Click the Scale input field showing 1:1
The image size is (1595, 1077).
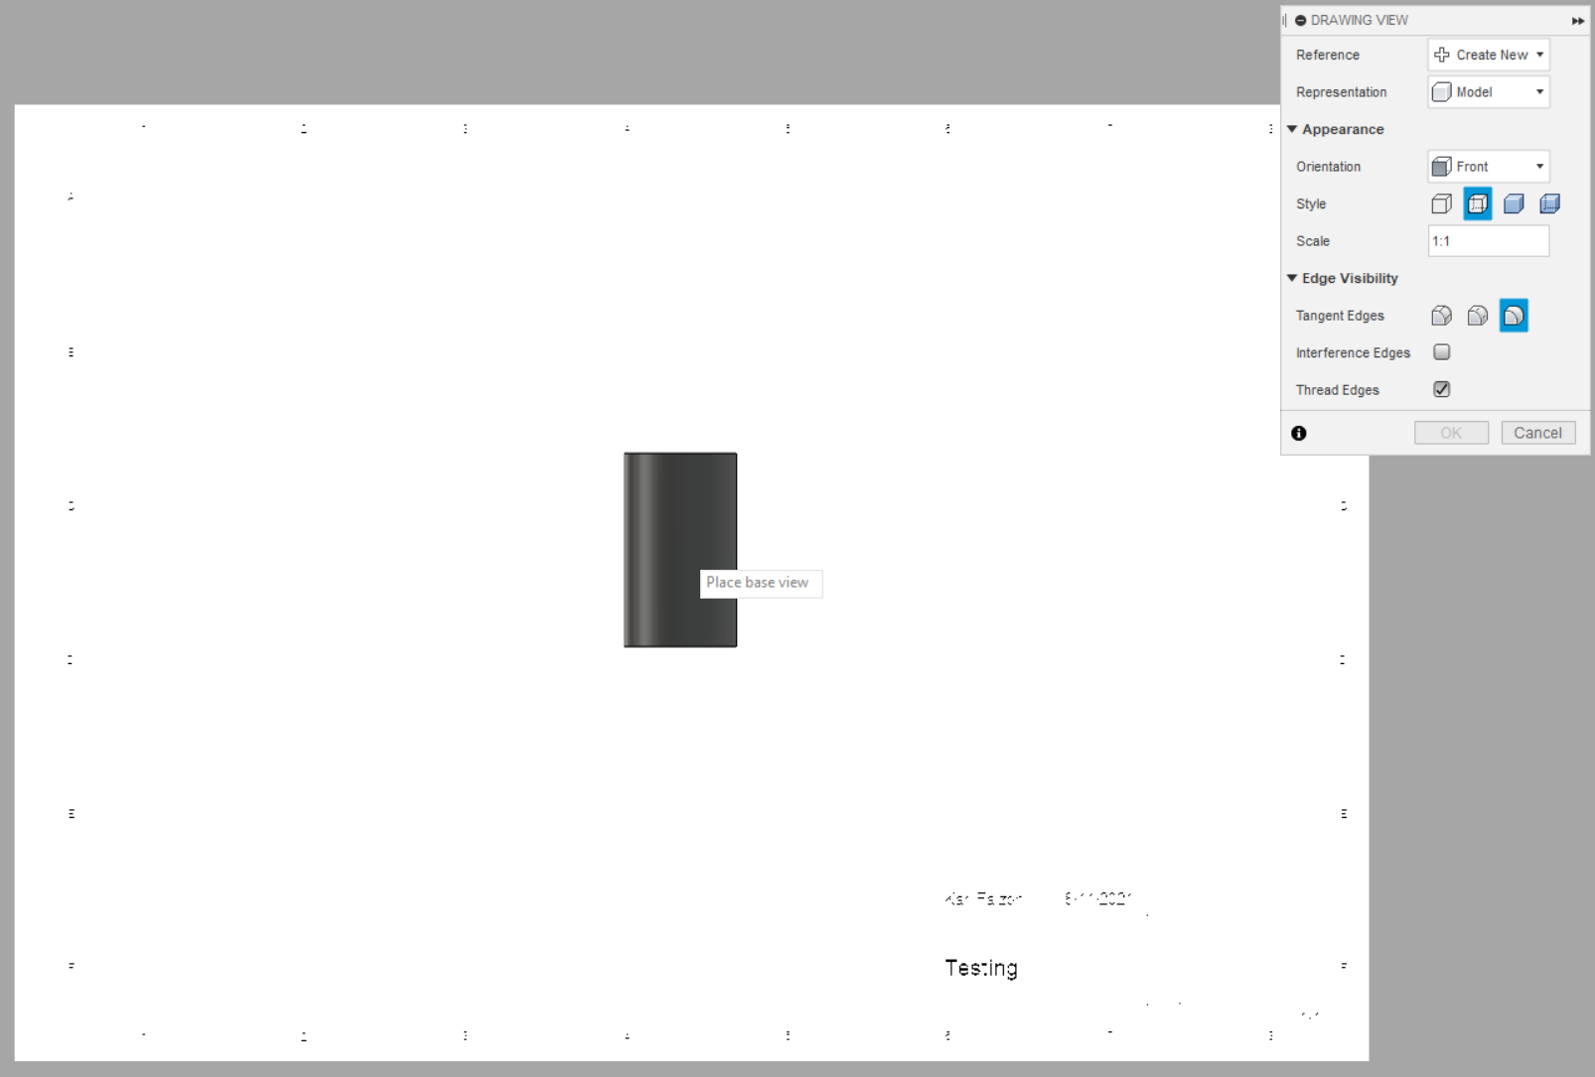[1488, 240]
